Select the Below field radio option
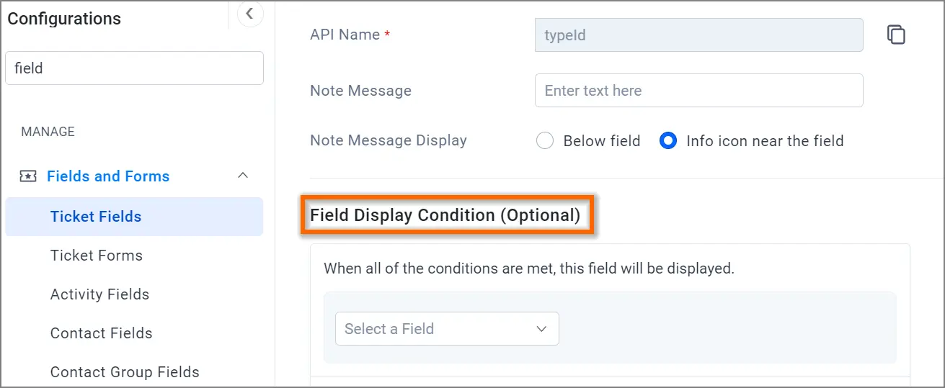 545,141
